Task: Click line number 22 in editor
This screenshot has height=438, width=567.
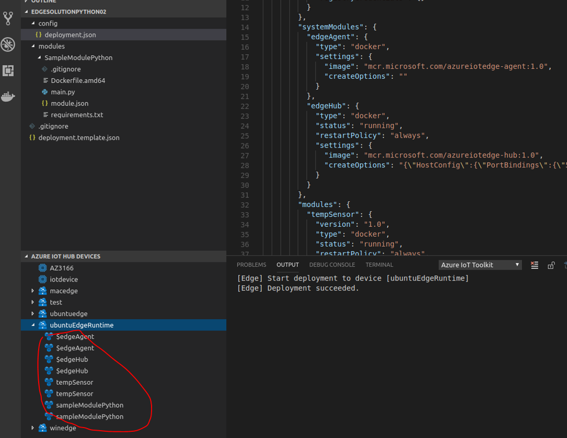Action: click(245, 106)
